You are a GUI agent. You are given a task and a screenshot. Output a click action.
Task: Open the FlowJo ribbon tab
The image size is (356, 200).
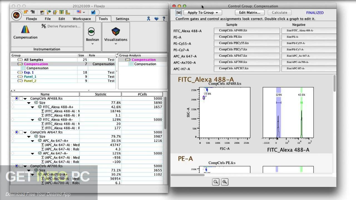pos(32,19)
